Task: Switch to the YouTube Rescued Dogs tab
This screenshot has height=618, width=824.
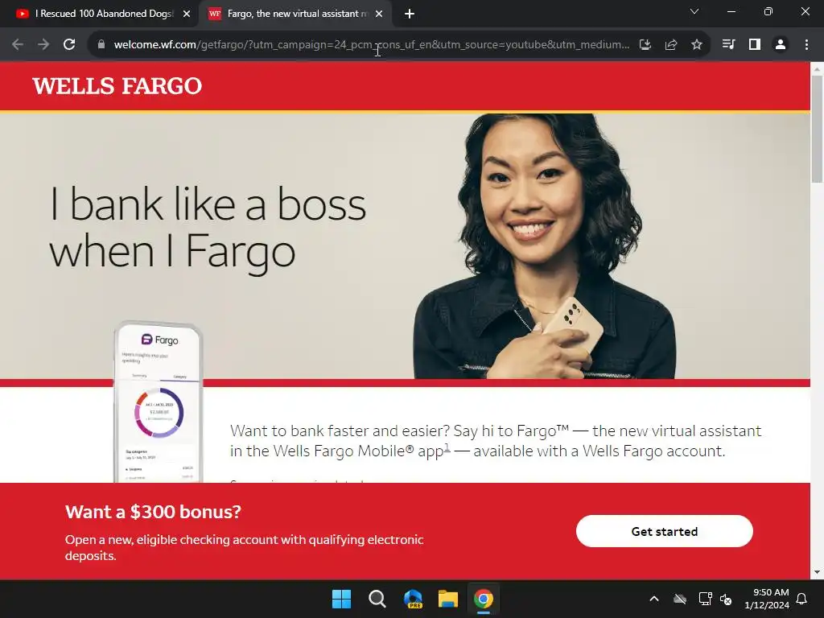Action: (103, 14)
